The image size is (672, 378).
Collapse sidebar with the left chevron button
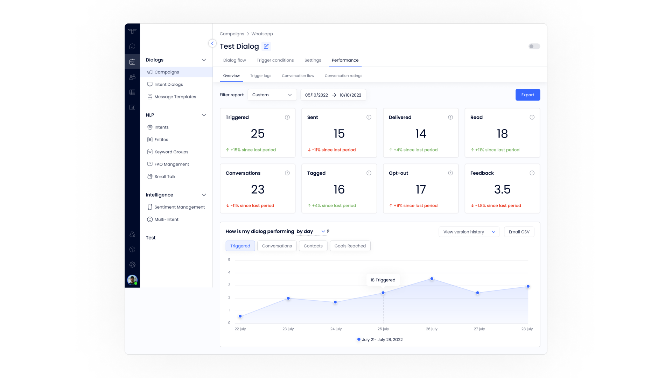(x=212, y=43)
